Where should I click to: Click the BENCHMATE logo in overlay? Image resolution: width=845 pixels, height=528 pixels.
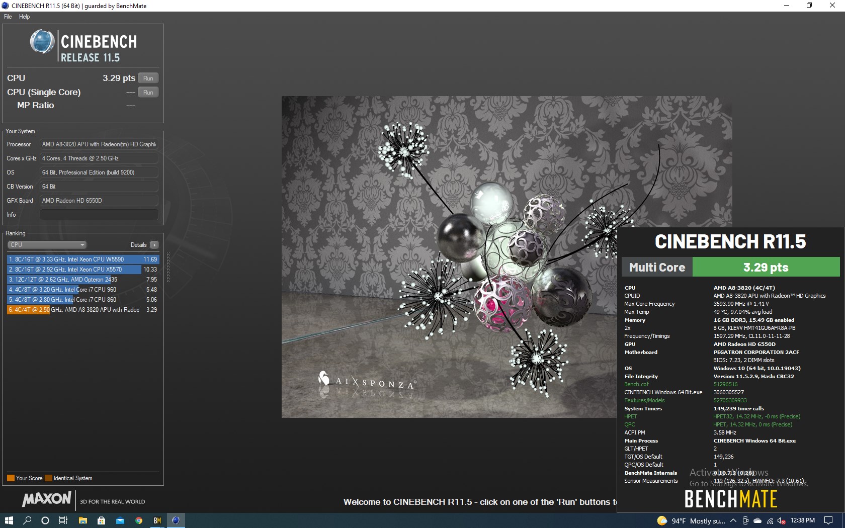click(731, 499)
